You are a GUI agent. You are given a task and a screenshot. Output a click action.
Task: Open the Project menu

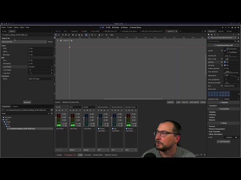(x=9, y=27)
